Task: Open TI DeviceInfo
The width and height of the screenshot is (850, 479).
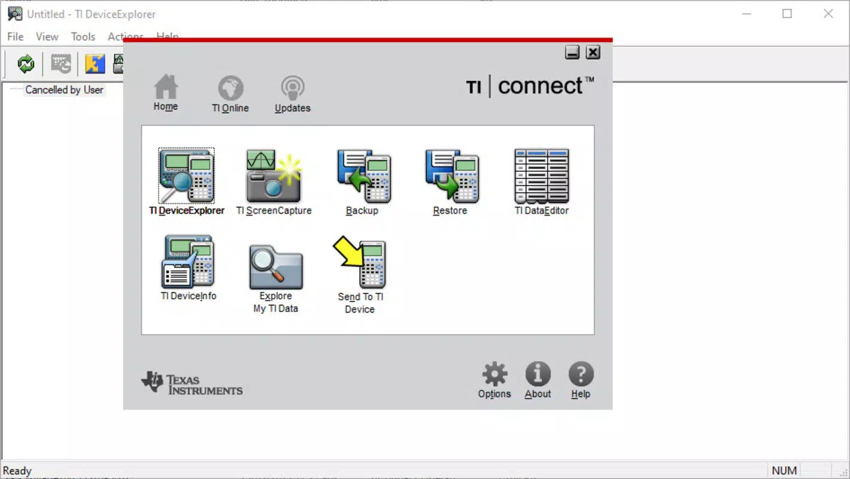Action: (x=189, y=268)
